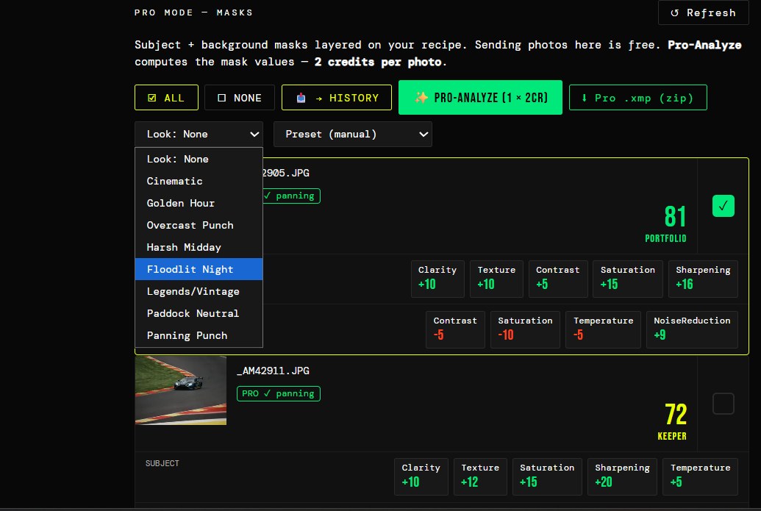Click the Temperature +5 value tile

click(x=700, y=477)
